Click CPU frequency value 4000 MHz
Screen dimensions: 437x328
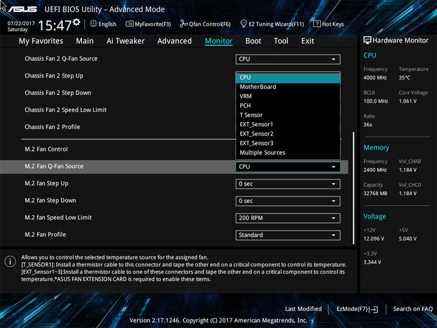(375, 78)
